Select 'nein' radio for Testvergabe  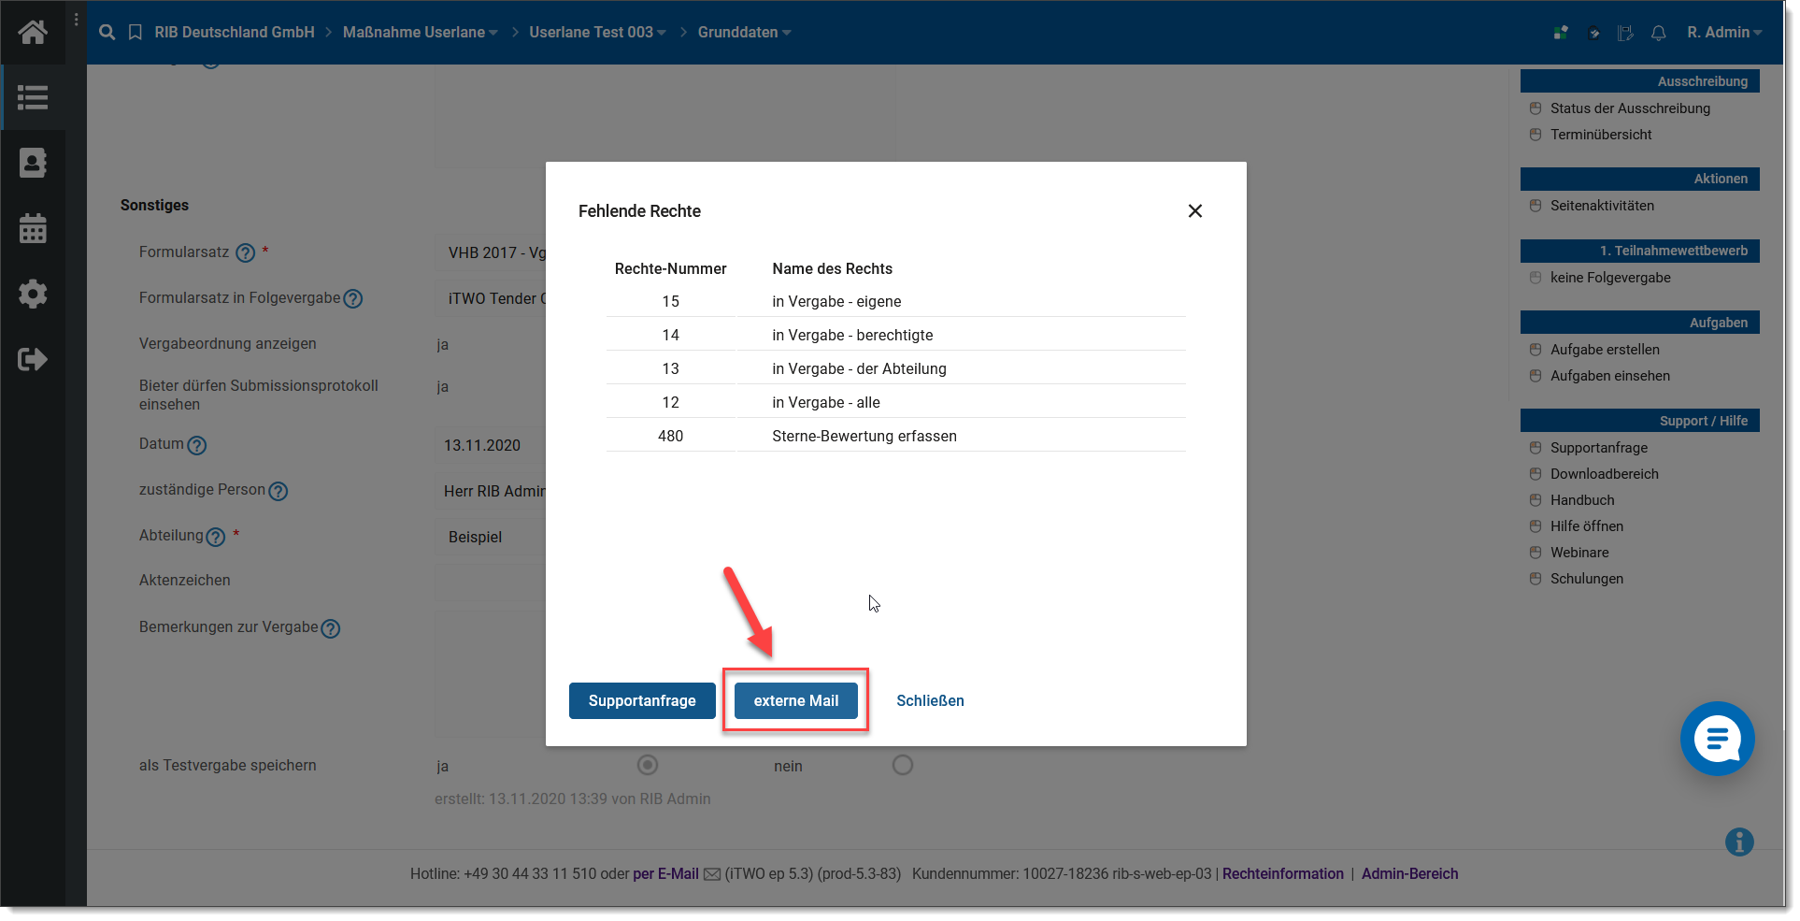(903, 765)
